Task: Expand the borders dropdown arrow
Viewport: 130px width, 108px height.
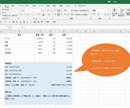Action: coord(35,14)
